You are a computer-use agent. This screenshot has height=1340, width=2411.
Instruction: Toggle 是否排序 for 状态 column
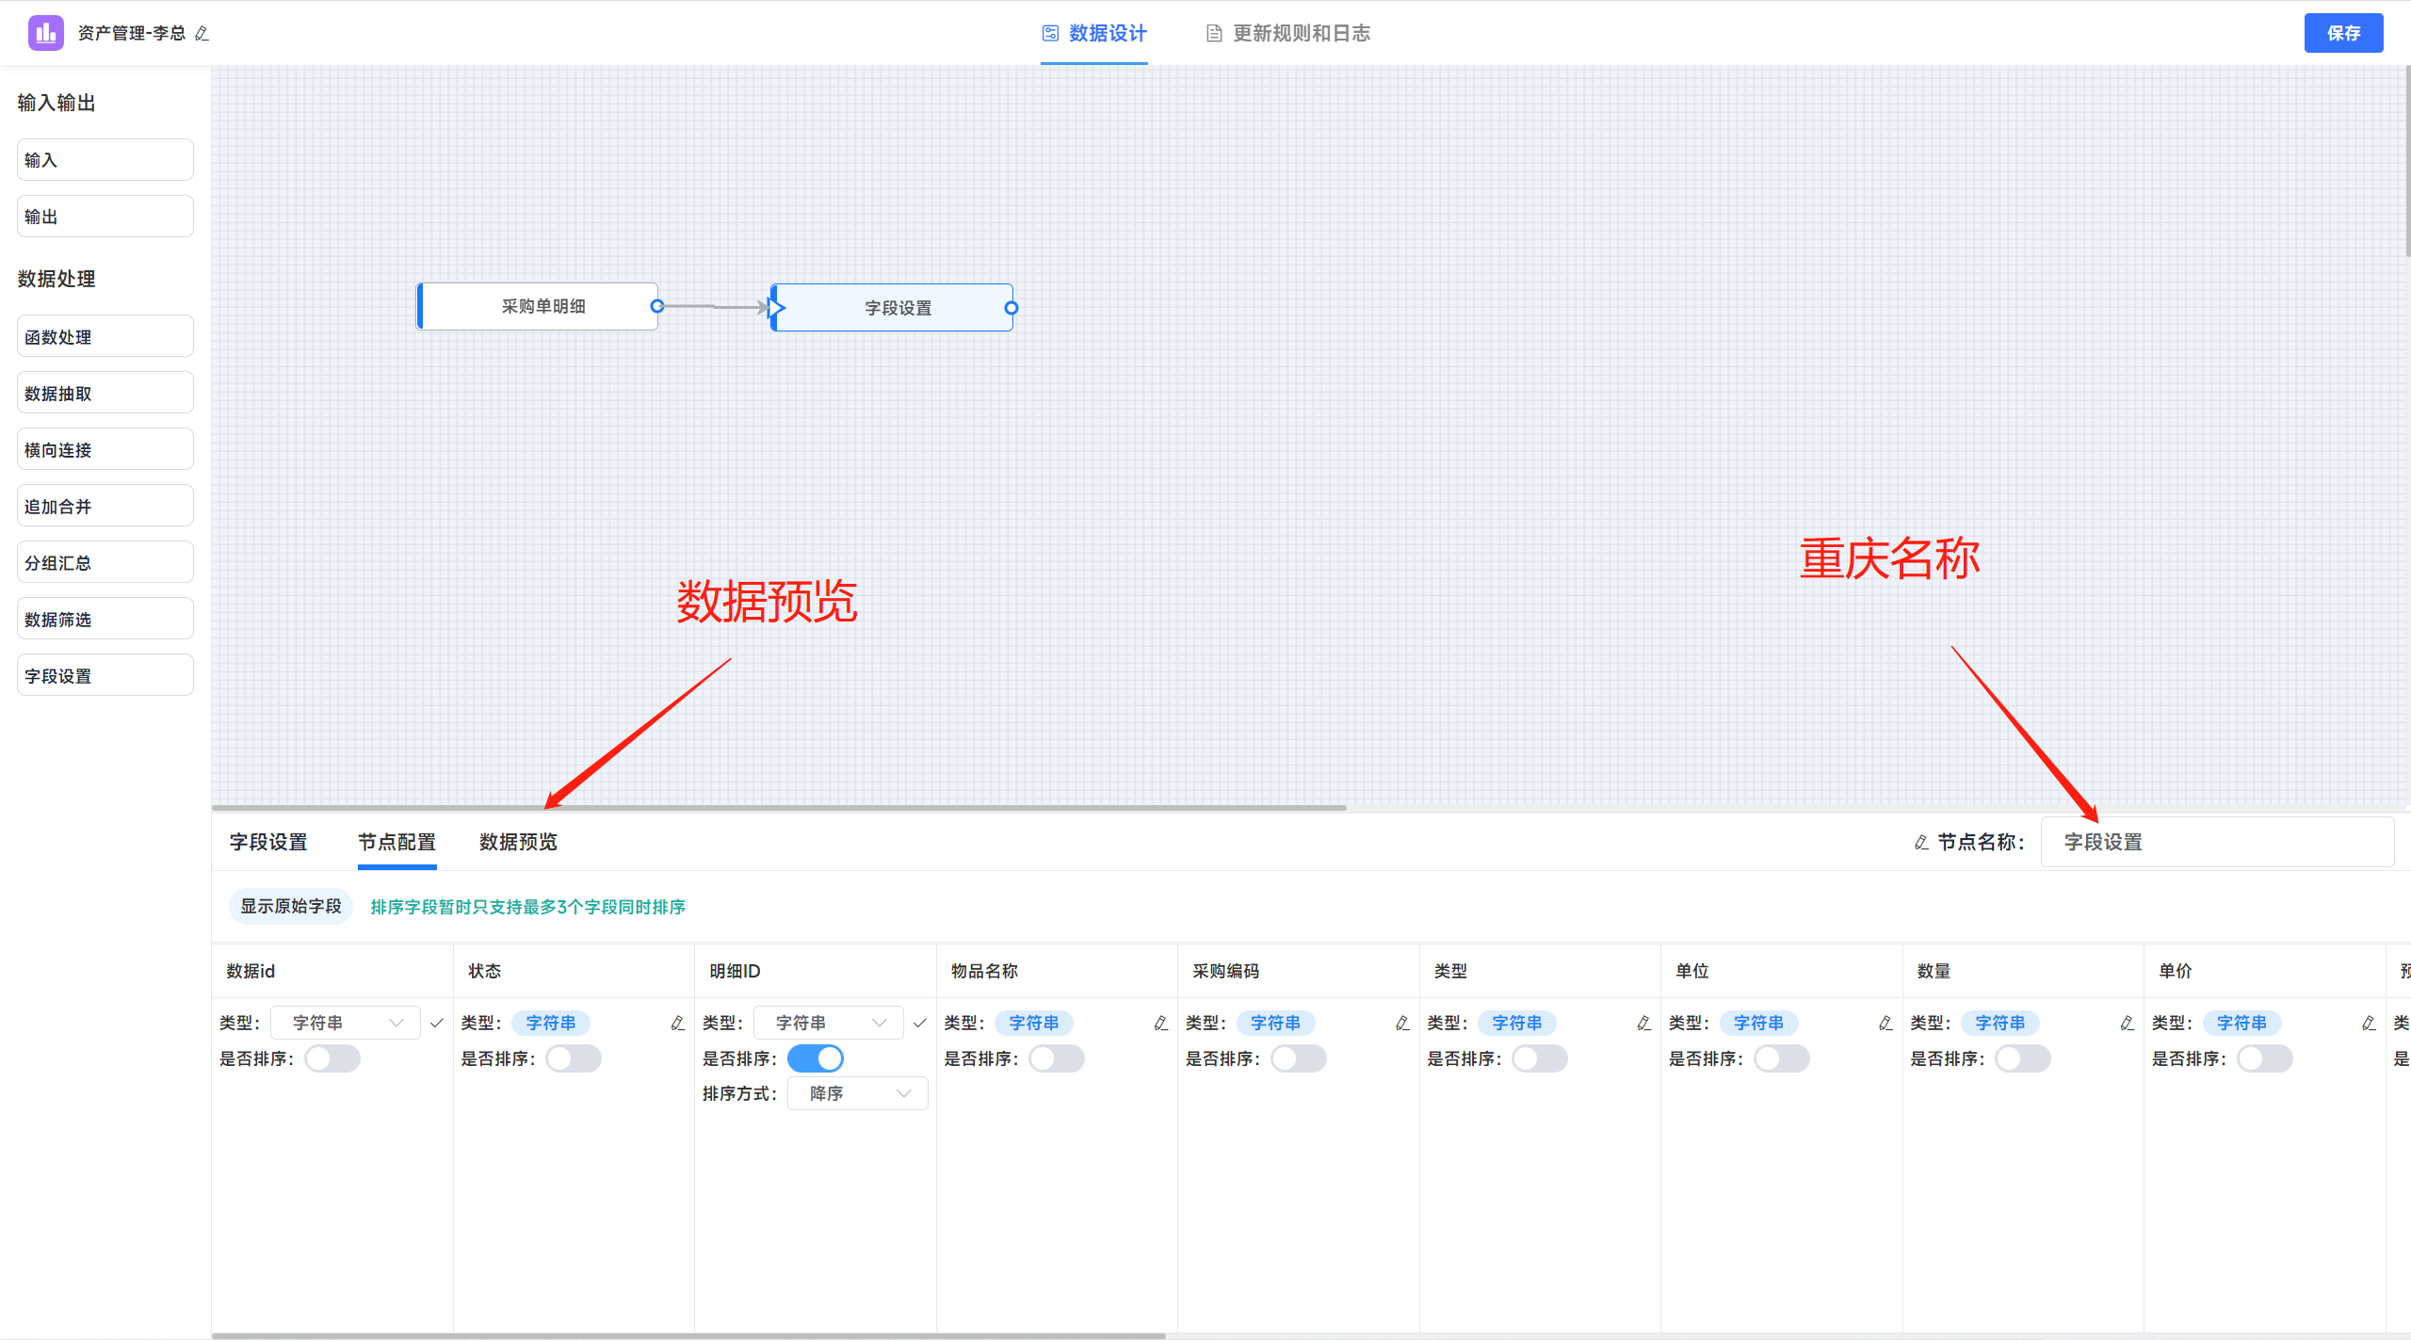574,1058
